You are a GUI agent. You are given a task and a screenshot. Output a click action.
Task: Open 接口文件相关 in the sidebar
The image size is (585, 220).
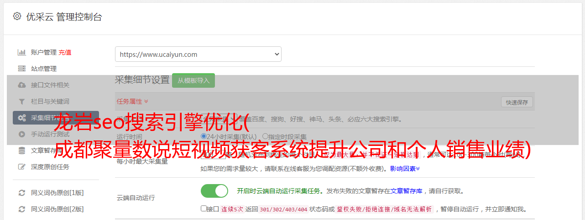click(50, 85)
